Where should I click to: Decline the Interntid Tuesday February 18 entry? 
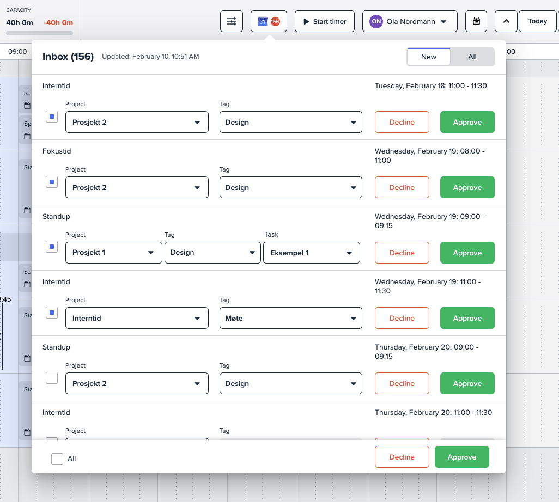402,122
